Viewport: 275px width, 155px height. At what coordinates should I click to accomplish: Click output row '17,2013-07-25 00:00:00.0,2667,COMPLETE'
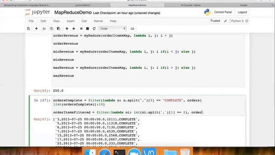tap(98, 139)
